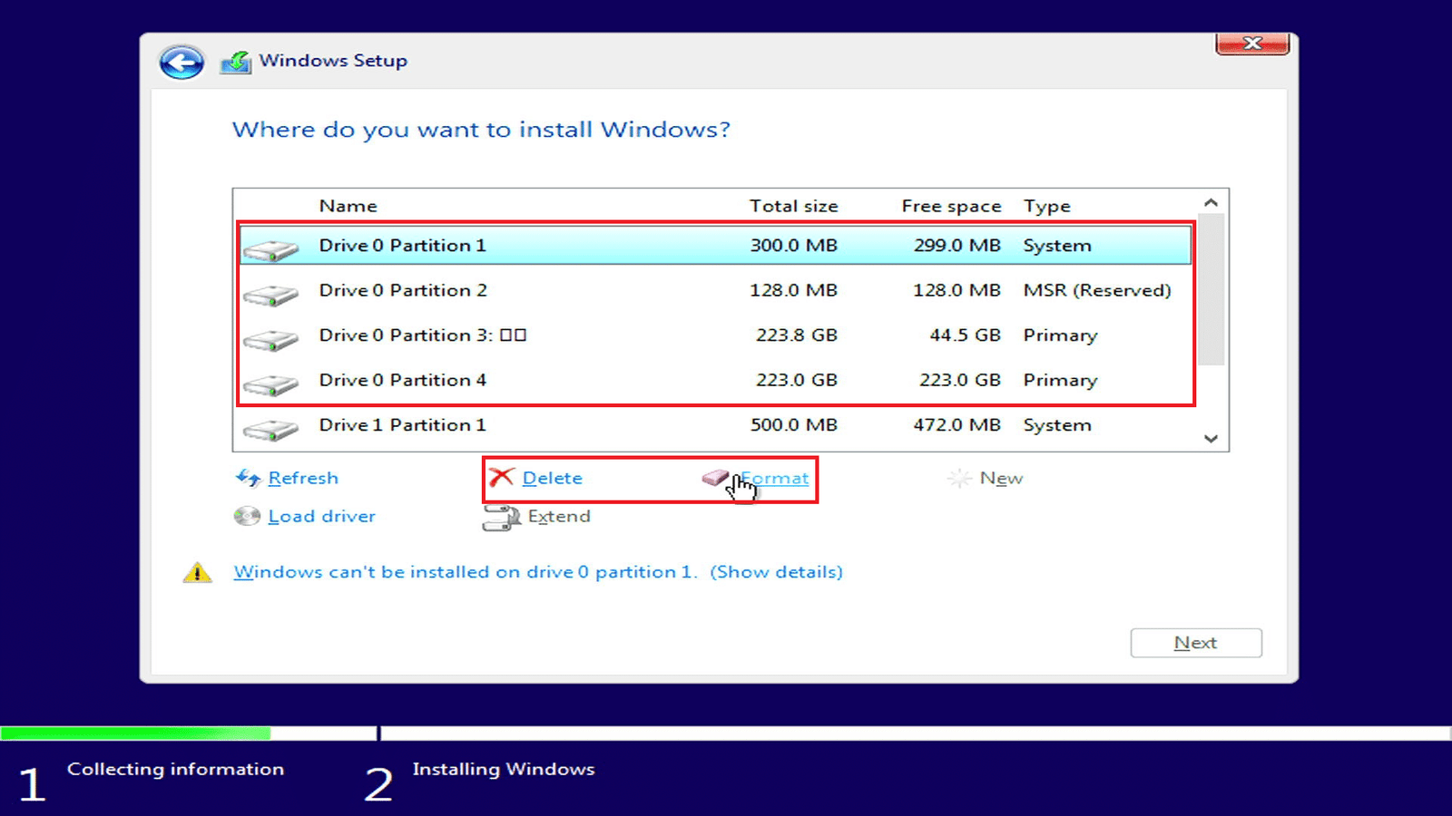
Task: Click the partition list scrollbar thumb
Action: 1211,289
